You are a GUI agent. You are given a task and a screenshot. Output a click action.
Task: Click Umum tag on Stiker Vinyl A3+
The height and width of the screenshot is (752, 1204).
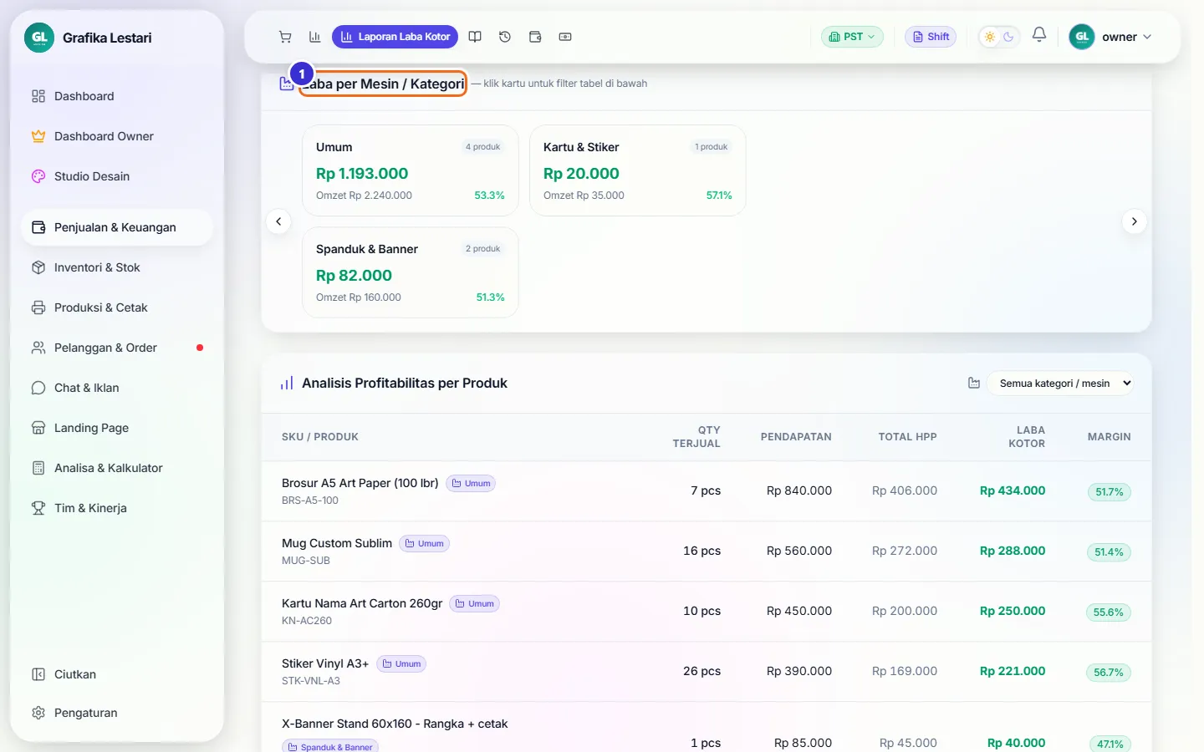coord(401,663)
